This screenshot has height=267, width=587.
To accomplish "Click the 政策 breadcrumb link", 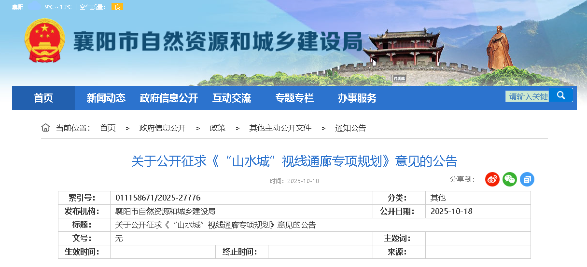I will [217, 128].
